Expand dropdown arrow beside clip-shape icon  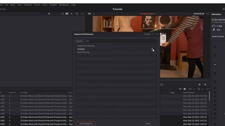coord(194,89)
